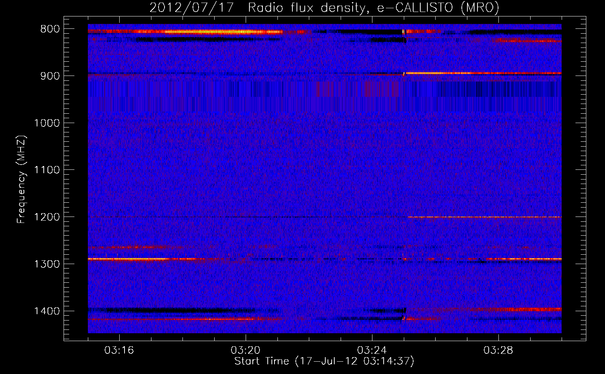The height and width of the screenshot is (374, 605).
Task: Click the 900 frequency tick label
Action: [x=50, y=76]
